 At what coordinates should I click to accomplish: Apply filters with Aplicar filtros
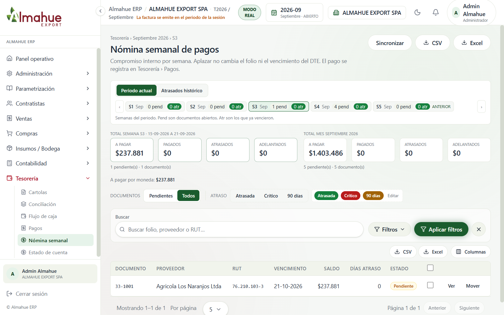click(441, 229)
